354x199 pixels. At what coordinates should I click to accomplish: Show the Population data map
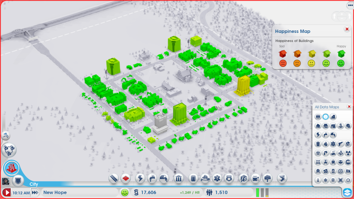pos(318,117)
